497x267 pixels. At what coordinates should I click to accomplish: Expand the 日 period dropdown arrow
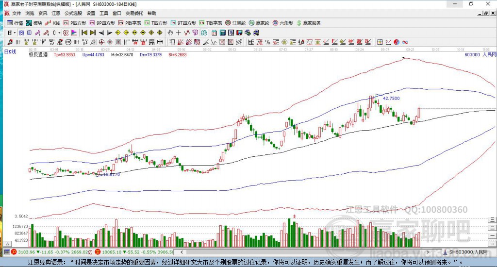[x=15, y=33]
